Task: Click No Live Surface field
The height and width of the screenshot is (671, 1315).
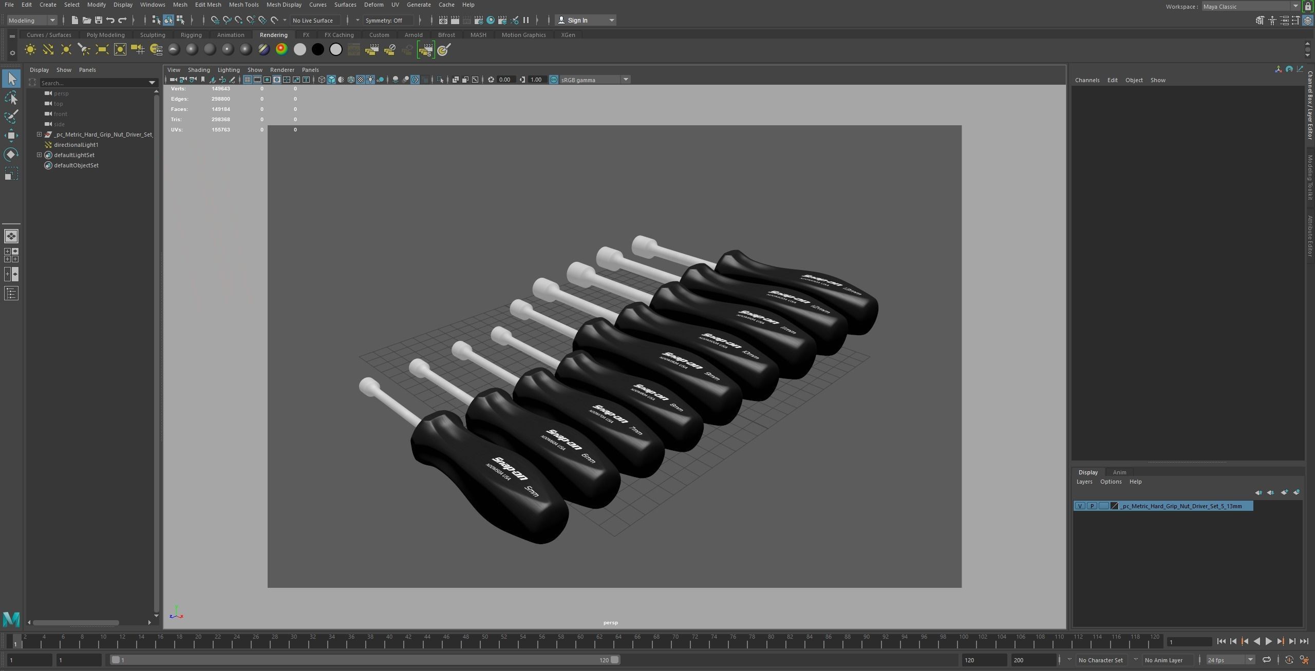Action: tap(315, 20)
